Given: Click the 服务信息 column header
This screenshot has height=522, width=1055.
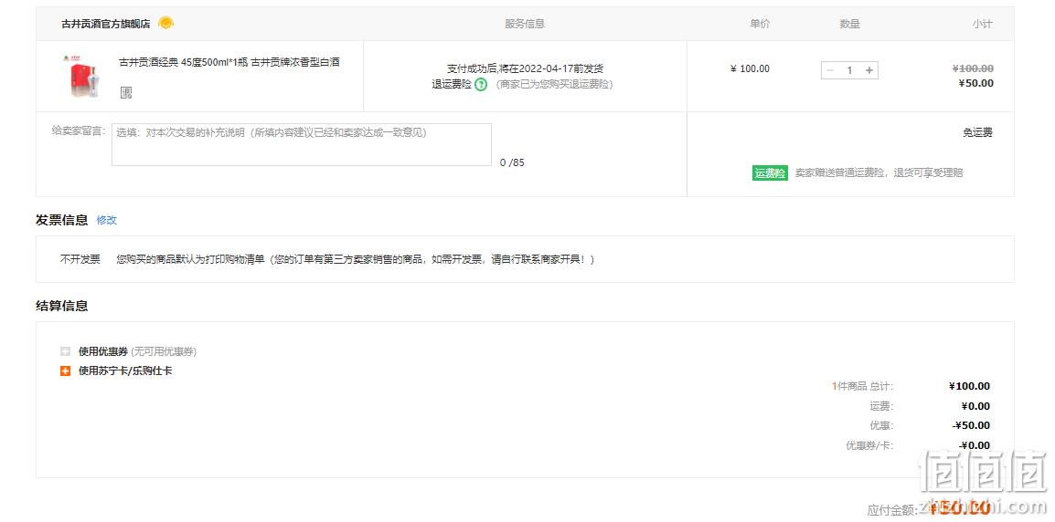Looking at the screenshot, I should [x=525, y=25].
